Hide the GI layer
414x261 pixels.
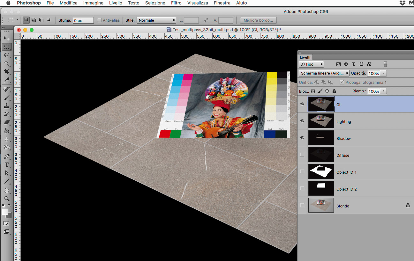tap(302, 104)
